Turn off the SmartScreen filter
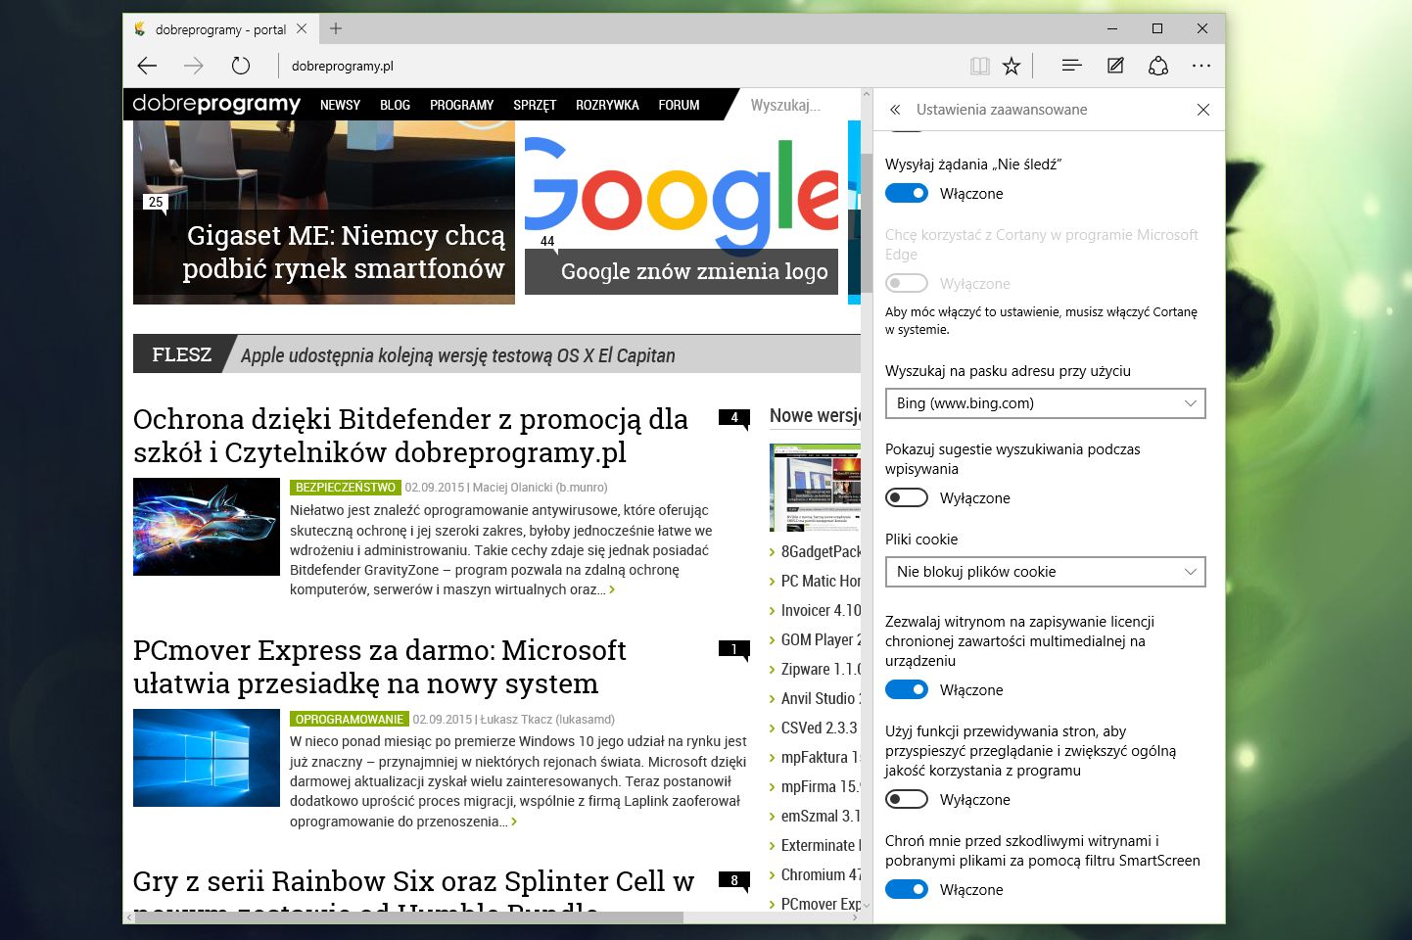This screenshot has height=940, width=1412. pyautogui.click(x=906, y=889)
